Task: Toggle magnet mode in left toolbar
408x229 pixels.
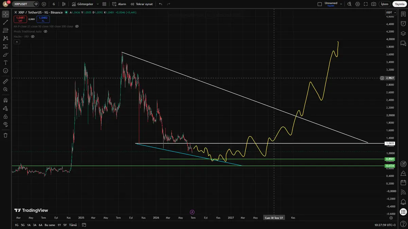Action: point(5,100)
